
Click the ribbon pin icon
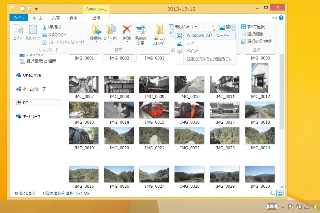pos(274,18)
